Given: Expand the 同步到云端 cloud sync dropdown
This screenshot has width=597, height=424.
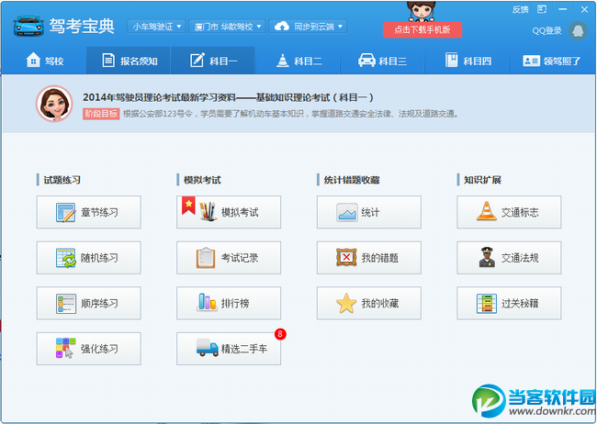Looking at the screenshot, I should tap(308, 27).
